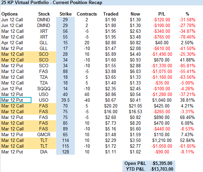Viewport: 203px width, 172px height.
Task: Select the contracts cell showing -40
Action: [87, 100]
